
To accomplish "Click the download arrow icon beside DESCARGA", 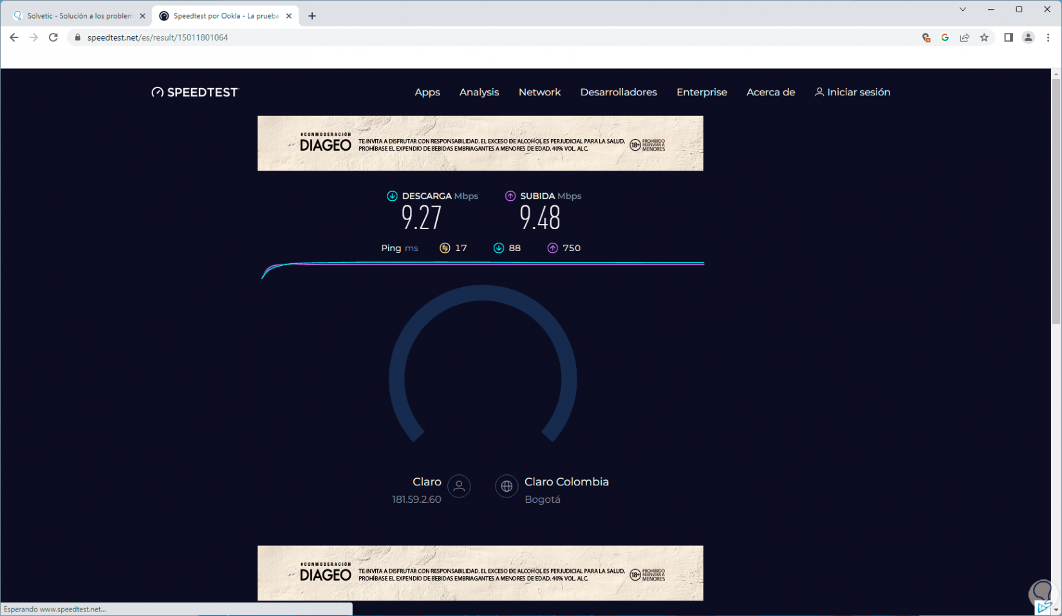I will pyautogui.click(x=392, y=196).
